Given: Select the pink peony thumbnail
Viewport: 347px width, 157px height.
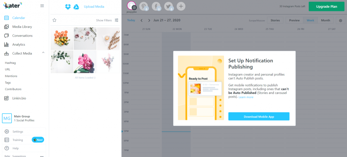Looking at the screenshot, I should 85,62.
